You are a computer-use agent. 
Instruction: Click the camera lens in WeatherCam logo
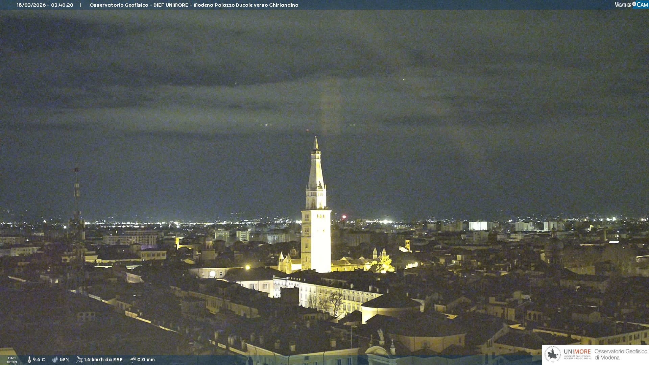pyautogui.click(x=634, y=4)
